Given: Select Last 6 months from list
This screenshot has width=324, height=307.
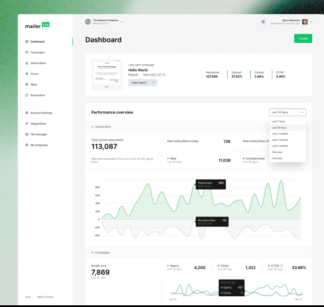Looking at the screenshot, I should (280, 146).
